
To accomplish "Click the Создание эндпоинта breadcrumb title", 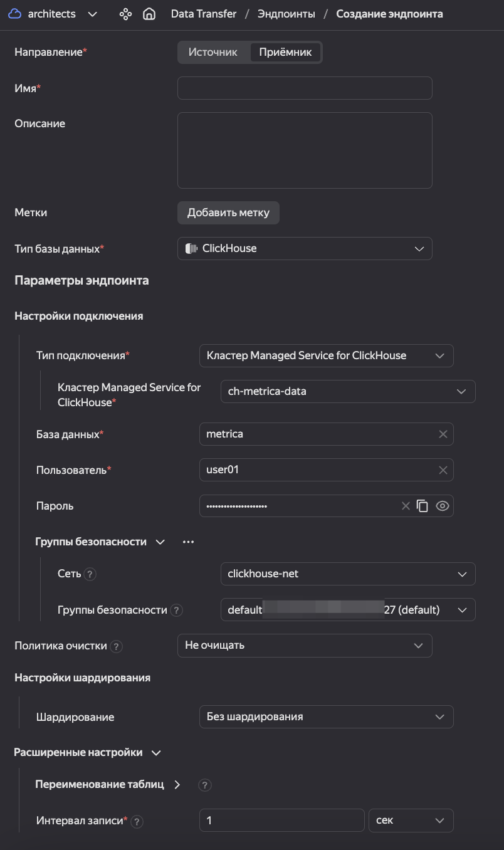I will [x=389, y=14].
